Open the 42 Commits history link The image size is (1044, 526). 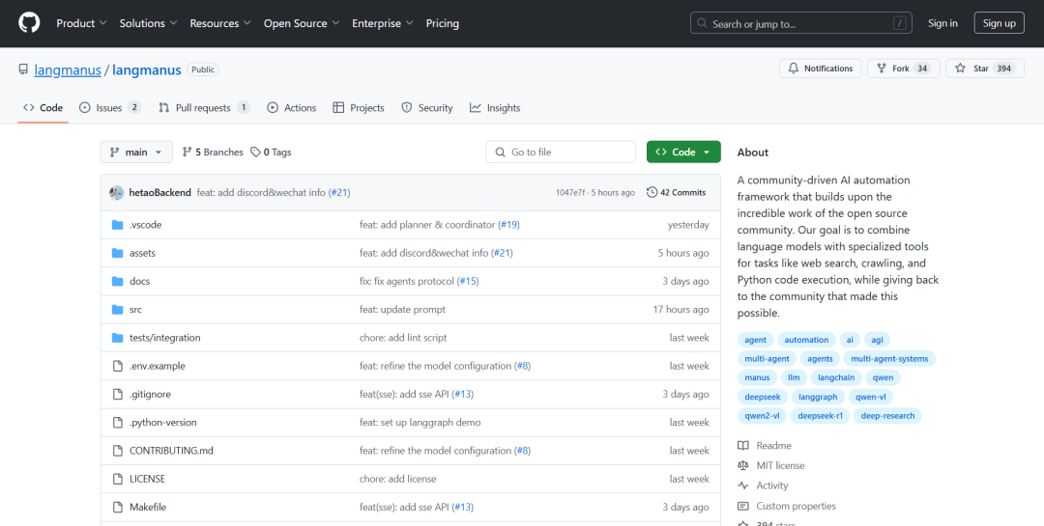coord(676,192)
